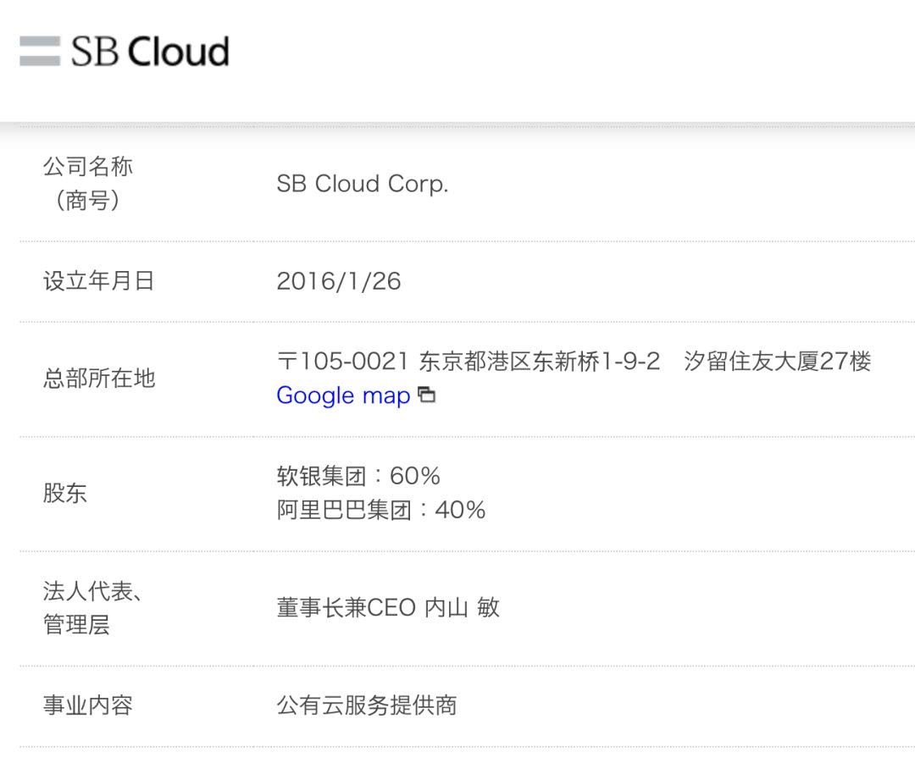This screenshot has width=915, height=763.
Task: Click the 公司名称 row label
Action: [88, 167]
